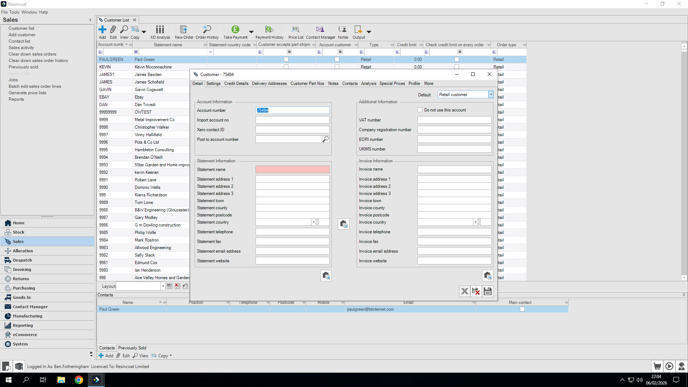Copy statement address to invoice address icon
This screenshot has height=387, width=688.
343,224
